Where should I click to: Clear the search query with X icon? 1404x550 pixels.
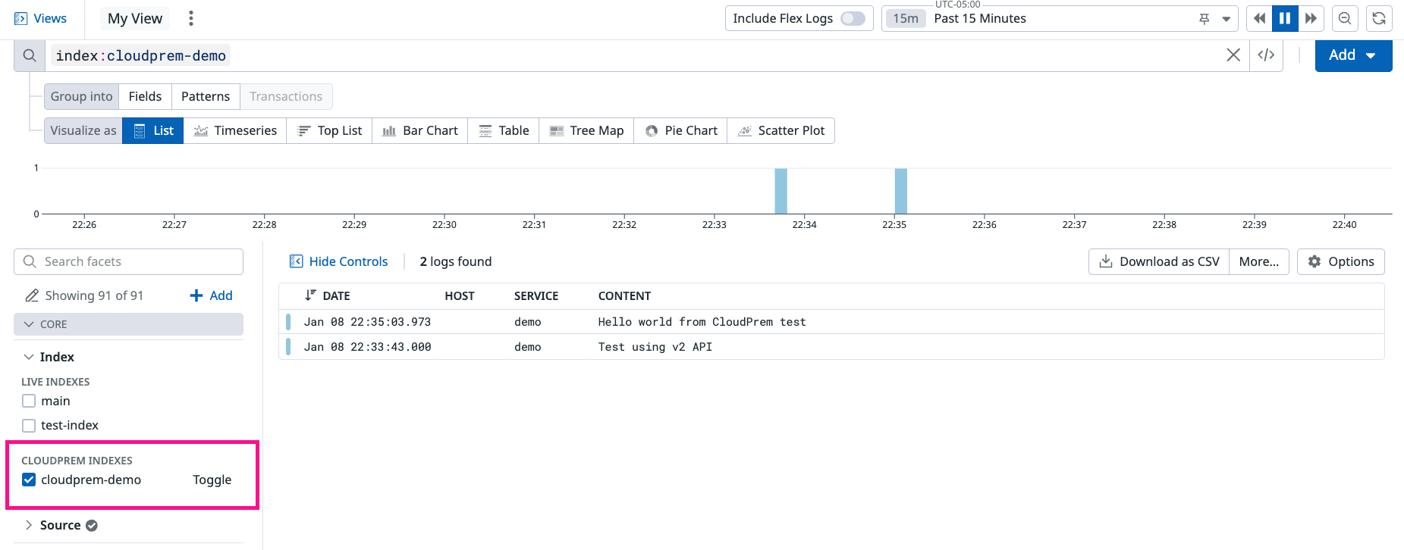(x=1233, y=55)
